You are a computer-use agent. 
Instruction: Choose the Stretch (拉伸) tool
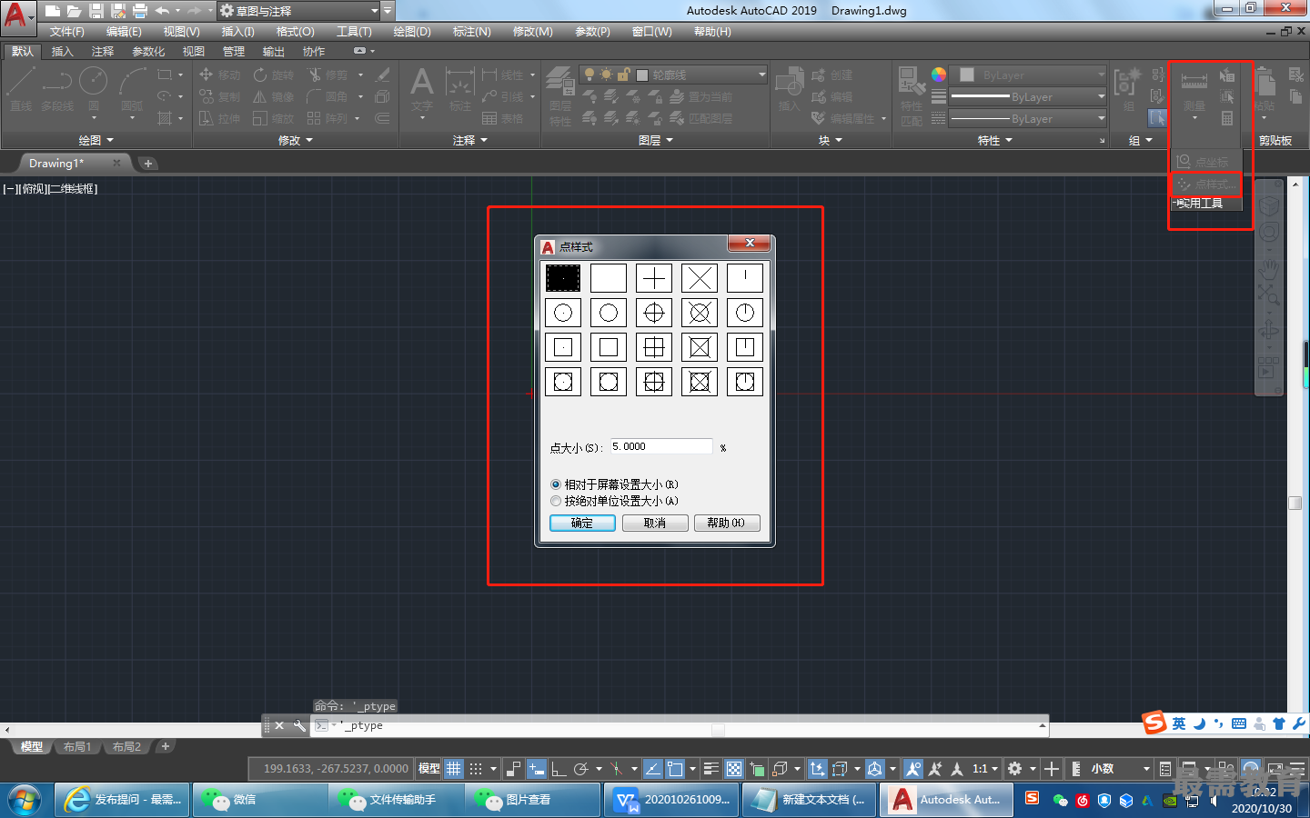(x=219, y=118)
